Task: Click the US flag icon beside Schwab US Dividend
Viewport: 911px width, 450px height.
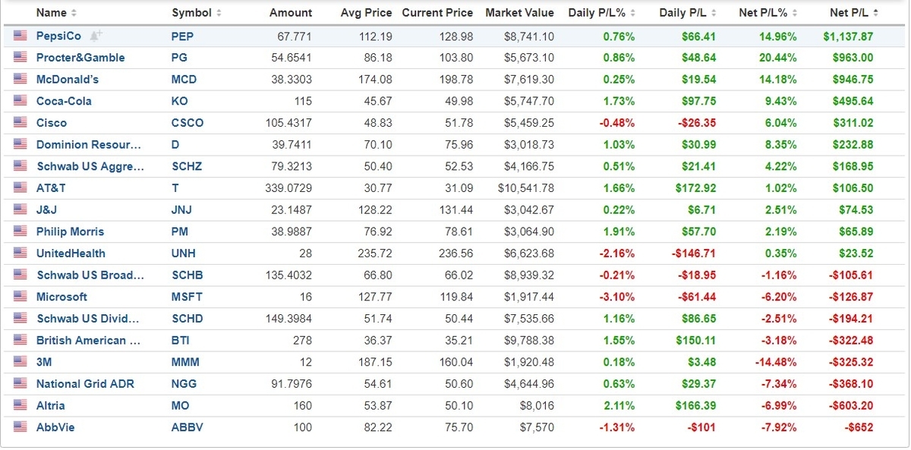Action: (20, 319)
